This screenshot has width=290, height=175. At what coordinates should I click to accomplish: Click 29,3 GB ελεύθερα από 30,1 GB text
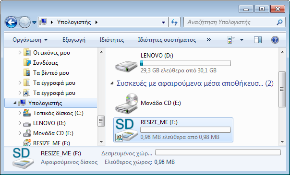point(178,70)
